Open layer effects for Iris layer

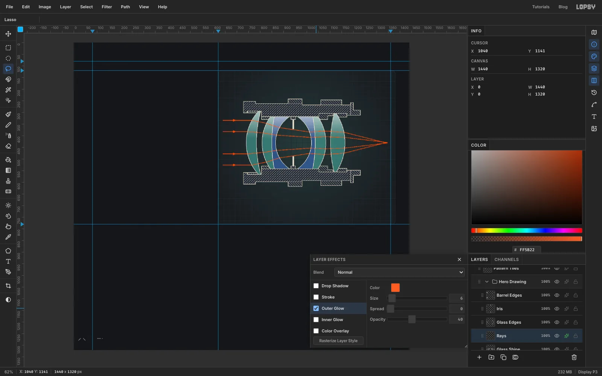[x=566, y=309]
